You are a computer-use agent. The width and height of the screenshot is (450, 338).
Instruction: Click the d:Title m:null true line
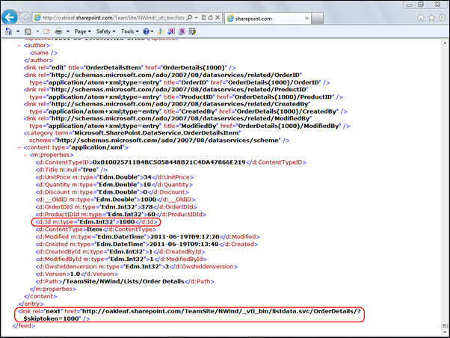tap(72, 170)
